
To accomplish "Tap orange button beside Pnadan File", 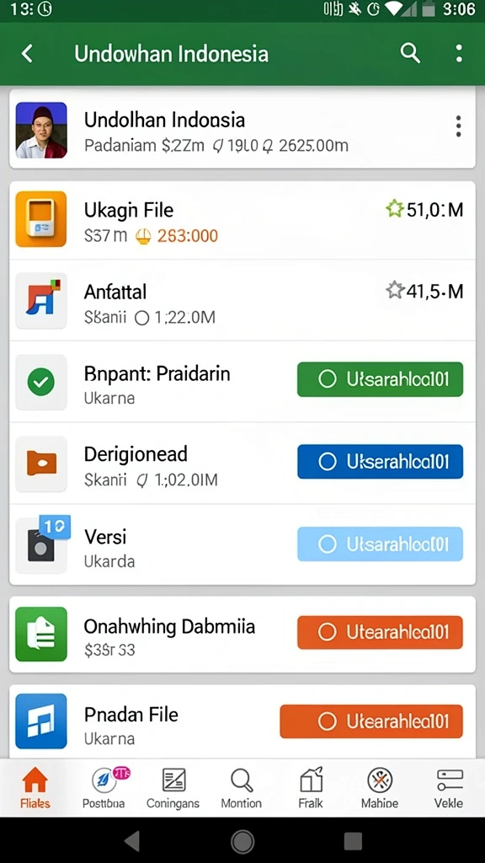I will tap(371, 721).
